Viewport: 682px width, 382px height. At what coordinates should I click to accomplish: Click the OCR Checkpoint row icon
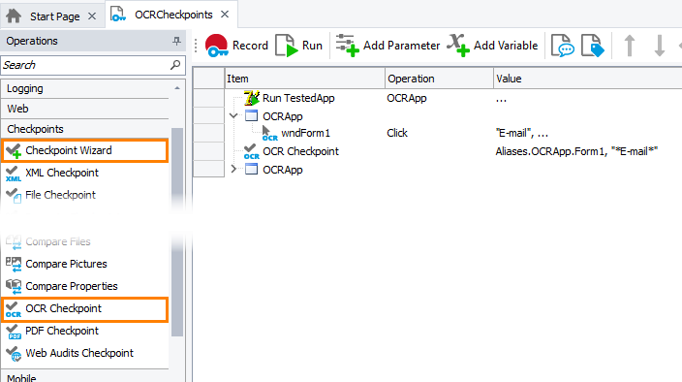(x=252, y=152)
